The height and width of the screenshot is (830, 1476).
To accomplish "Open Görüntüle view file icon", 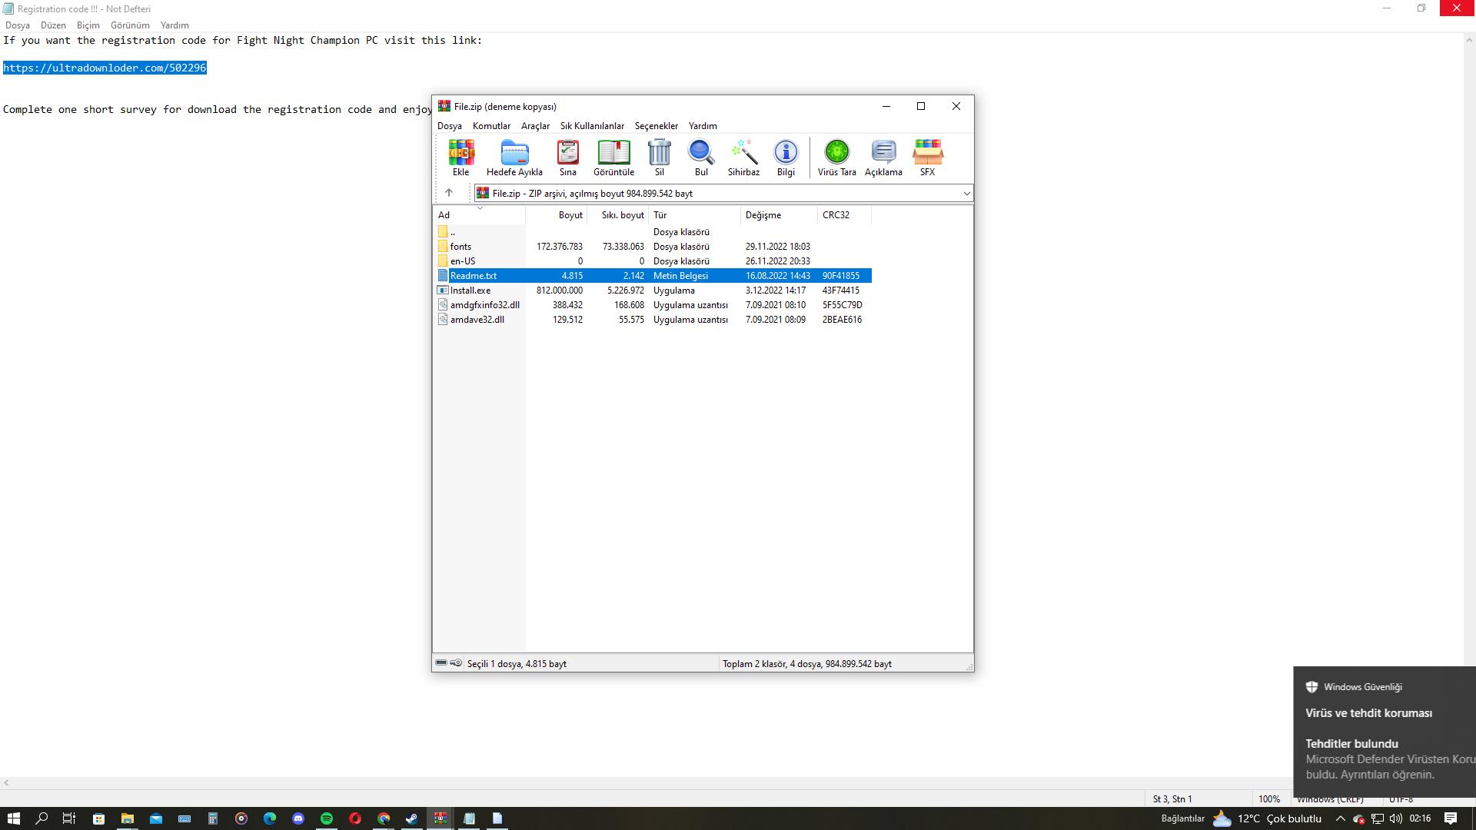I will [613, 157].
